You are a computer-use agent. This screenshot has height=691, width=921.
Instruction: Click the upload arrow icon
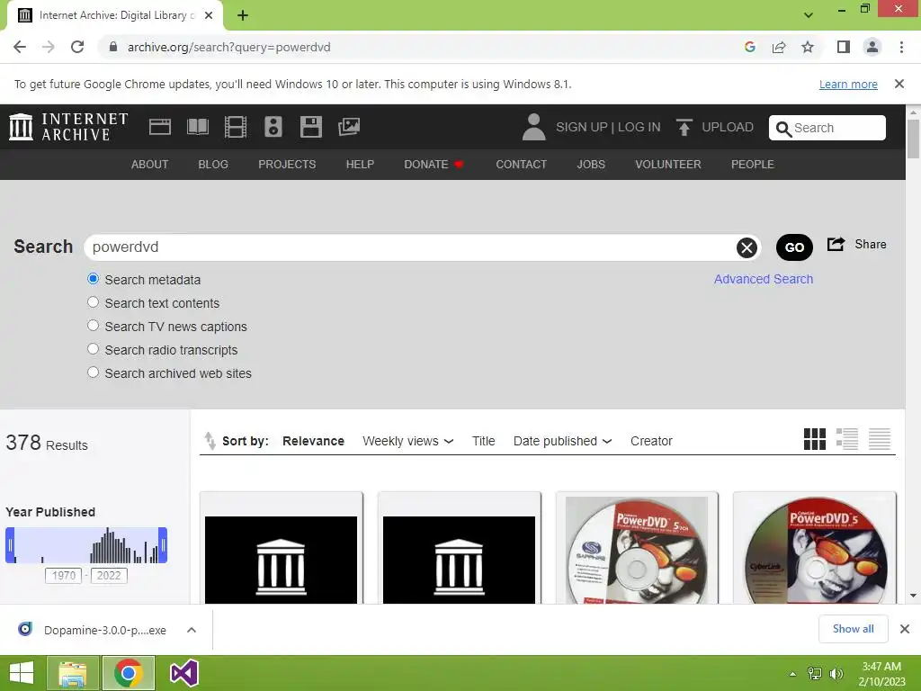click(684, 127)
